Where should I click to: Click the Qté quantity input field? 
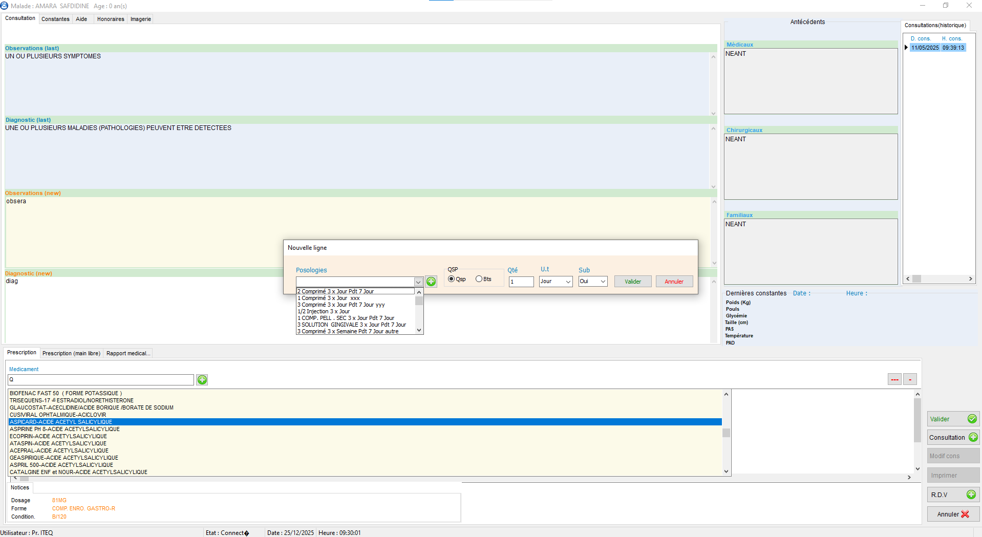521,282
